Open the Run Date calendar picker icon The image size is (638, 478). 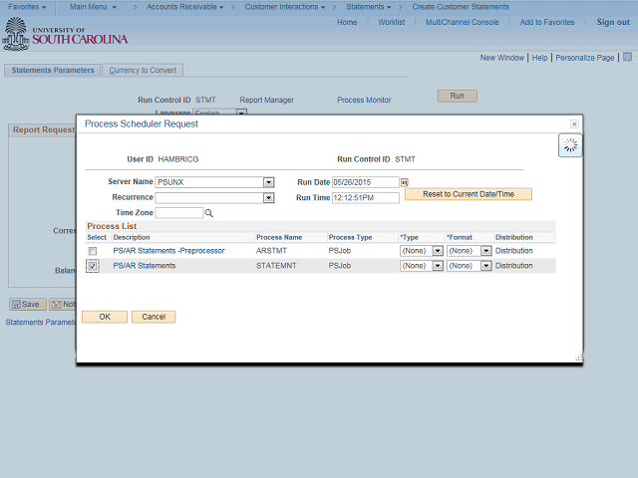404,182
